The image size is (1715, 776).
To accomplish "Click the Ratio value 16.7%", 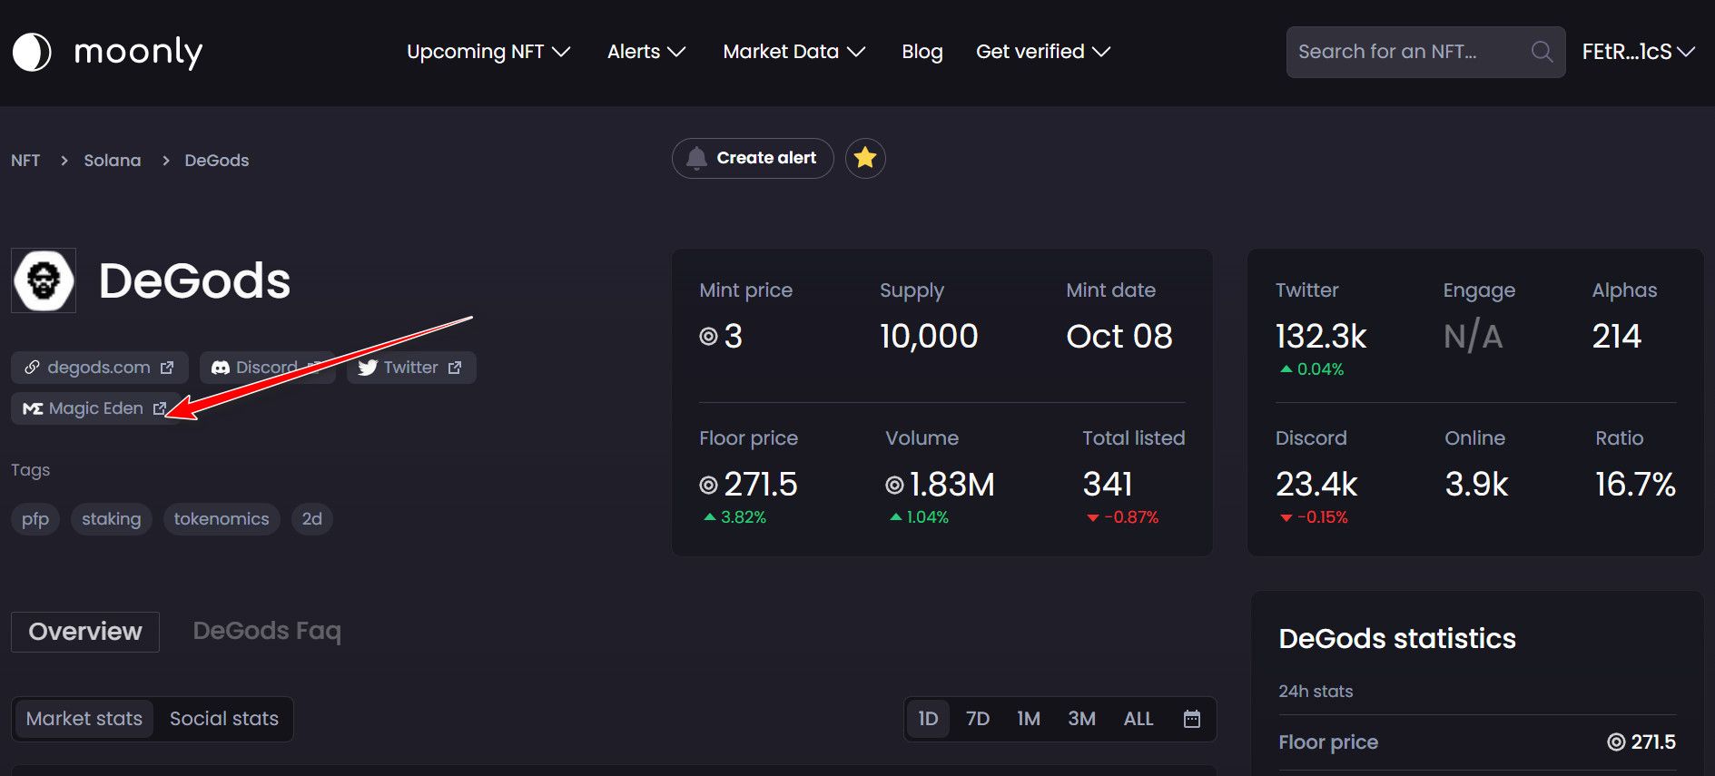I will [x=1636, y=485].
